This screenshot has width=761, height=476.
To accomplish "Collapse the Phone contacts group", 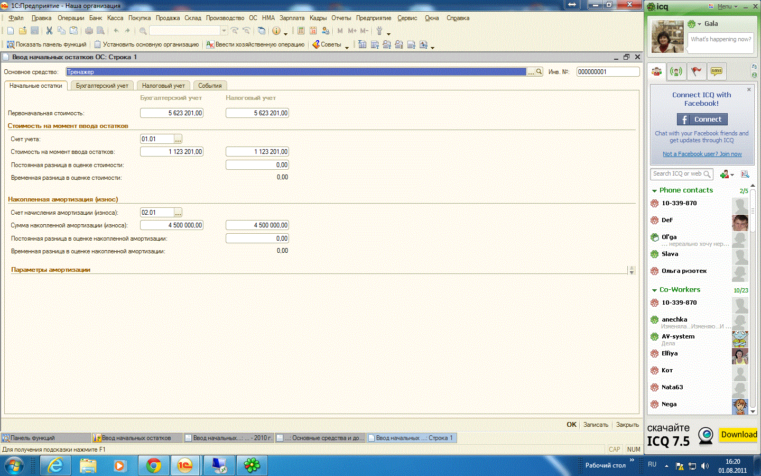I will point(654,190).
